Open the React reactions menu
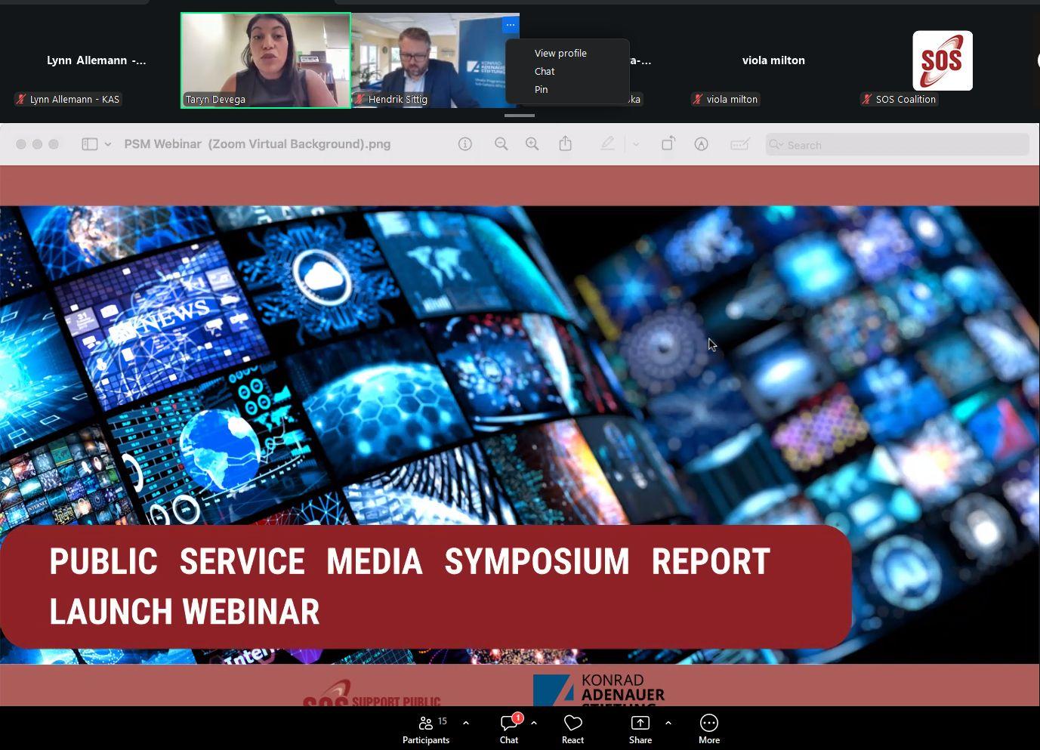 click(572, 727)
